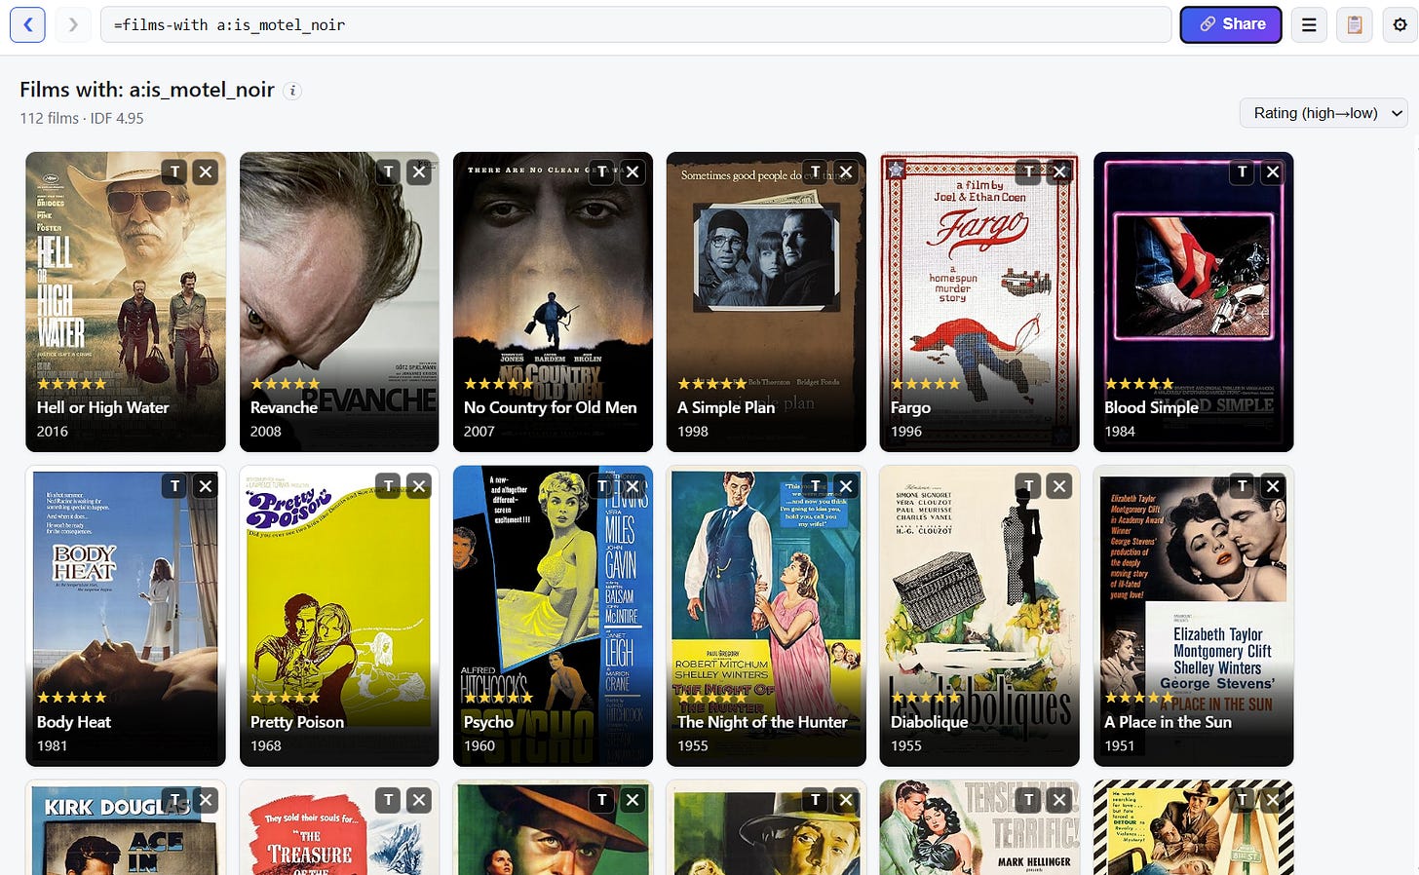Remove Blood Simple with its X button
The width and height of the screenshot is (1419, 875).
(1273, 171)
